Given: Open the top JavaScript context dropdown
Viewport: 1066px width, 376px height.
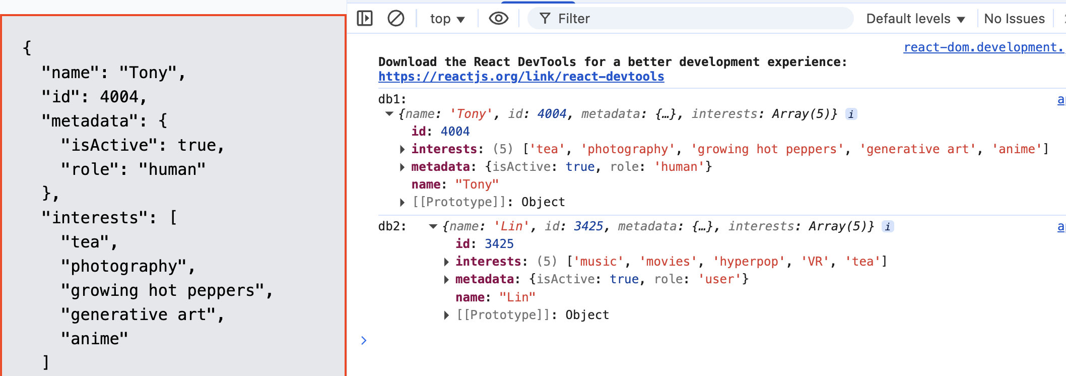Looking at the screenshot, I should pyautogui.click(x=447, y=19).
